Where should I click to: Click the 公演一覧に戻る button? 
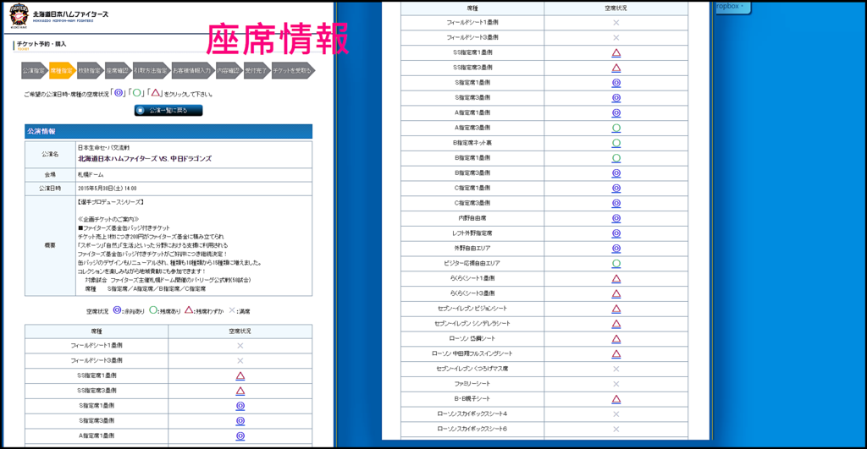click(x=168, y=111)
